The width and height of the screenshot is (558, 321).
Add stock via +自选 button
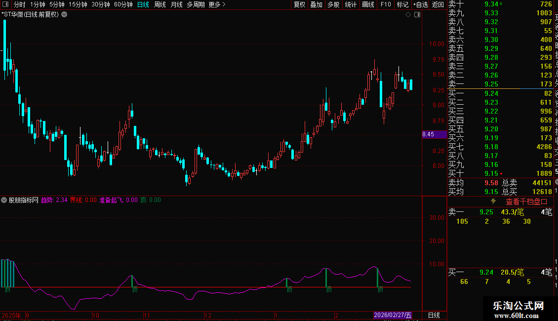(x=420, y=4)
